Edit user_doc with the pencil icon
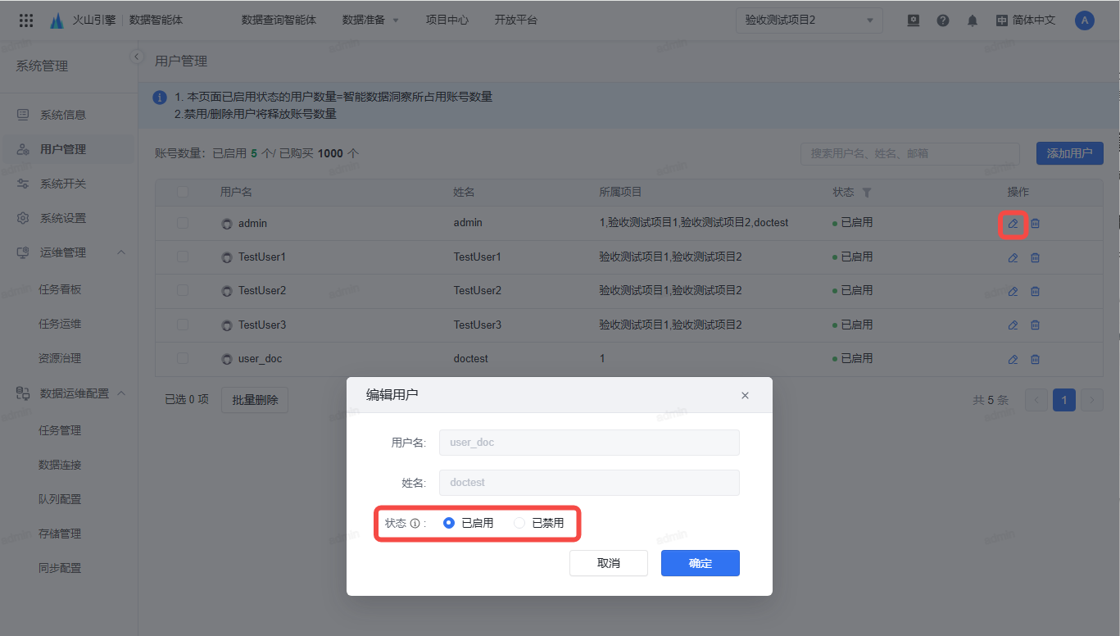The height and width of the screenshot is (636, 1120). (x=1013, y=359)
